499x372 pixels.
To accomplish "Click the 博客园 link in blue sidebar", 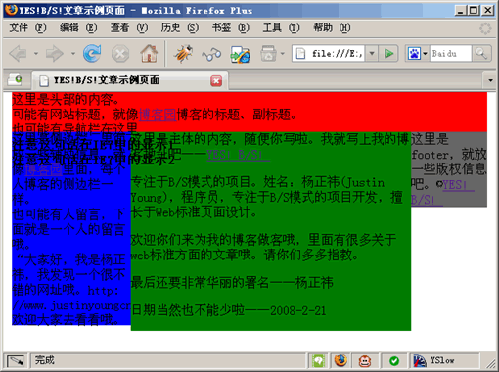I will [x=43, y=169].
